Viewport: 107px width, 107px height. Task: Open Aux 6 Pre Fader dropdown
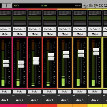pos(80,29)
